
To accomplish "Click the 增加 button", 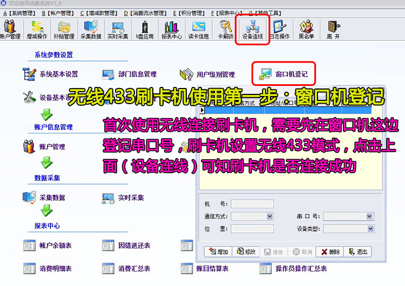I will click(x=217, y=252).
